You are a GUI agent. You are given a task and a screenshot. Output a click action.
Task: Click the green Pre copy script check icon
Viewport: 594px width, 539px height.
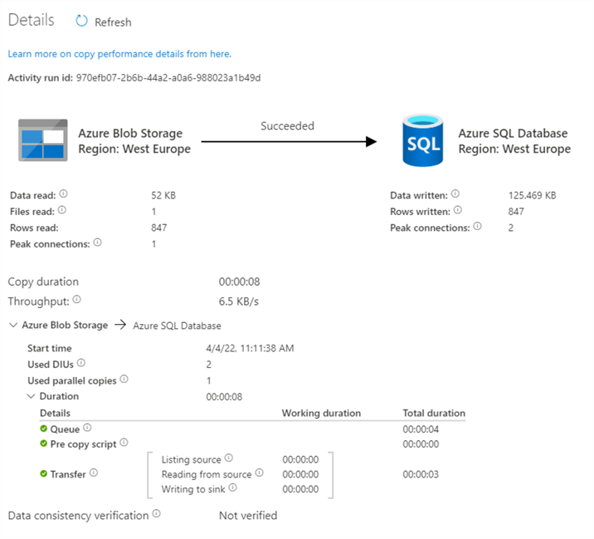coord(44,443)
